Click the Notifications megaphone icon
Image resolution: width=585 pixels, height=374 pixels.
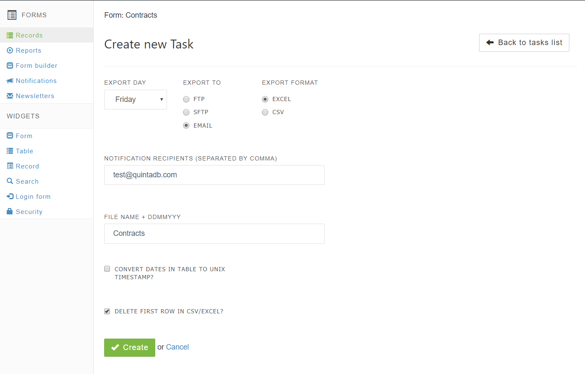tap(10, 81)
